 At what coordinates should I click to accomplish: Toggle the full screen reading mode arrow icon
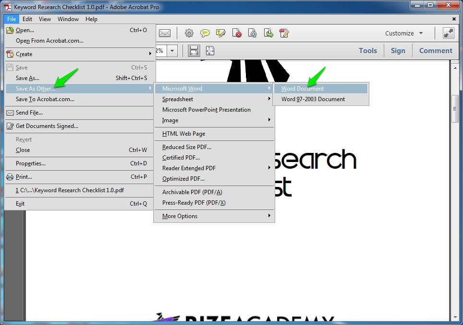(448, 33)
